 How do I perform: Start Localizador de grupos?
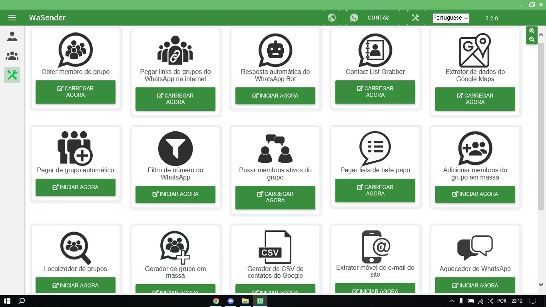point(76,285)
